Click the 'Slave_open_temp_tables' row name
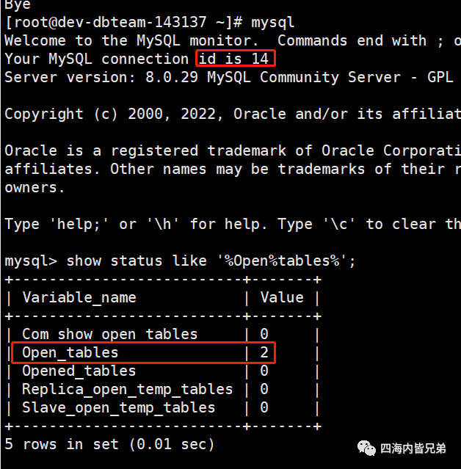 click(119, 408)
